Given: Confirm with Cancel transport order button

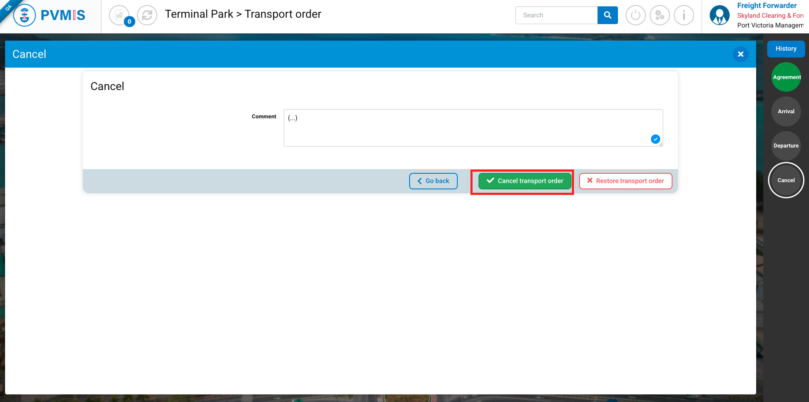Looking at the screenshot, I should coord(525,181).
